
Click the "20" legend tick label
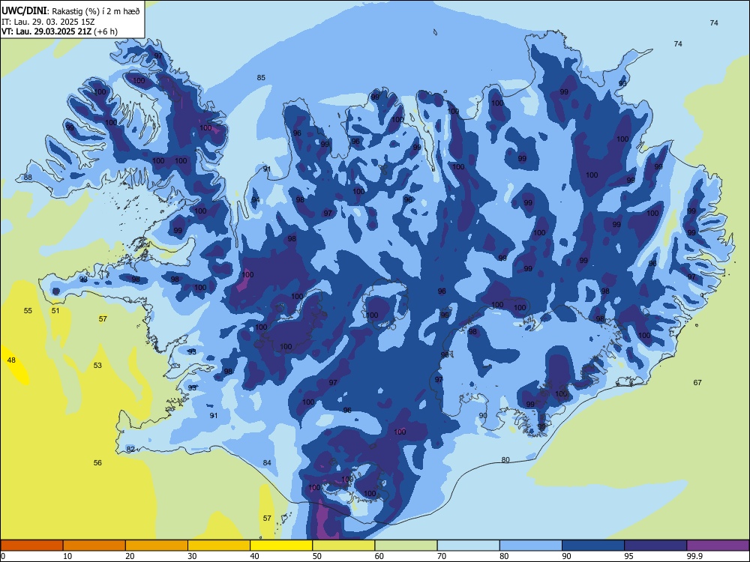130,556
